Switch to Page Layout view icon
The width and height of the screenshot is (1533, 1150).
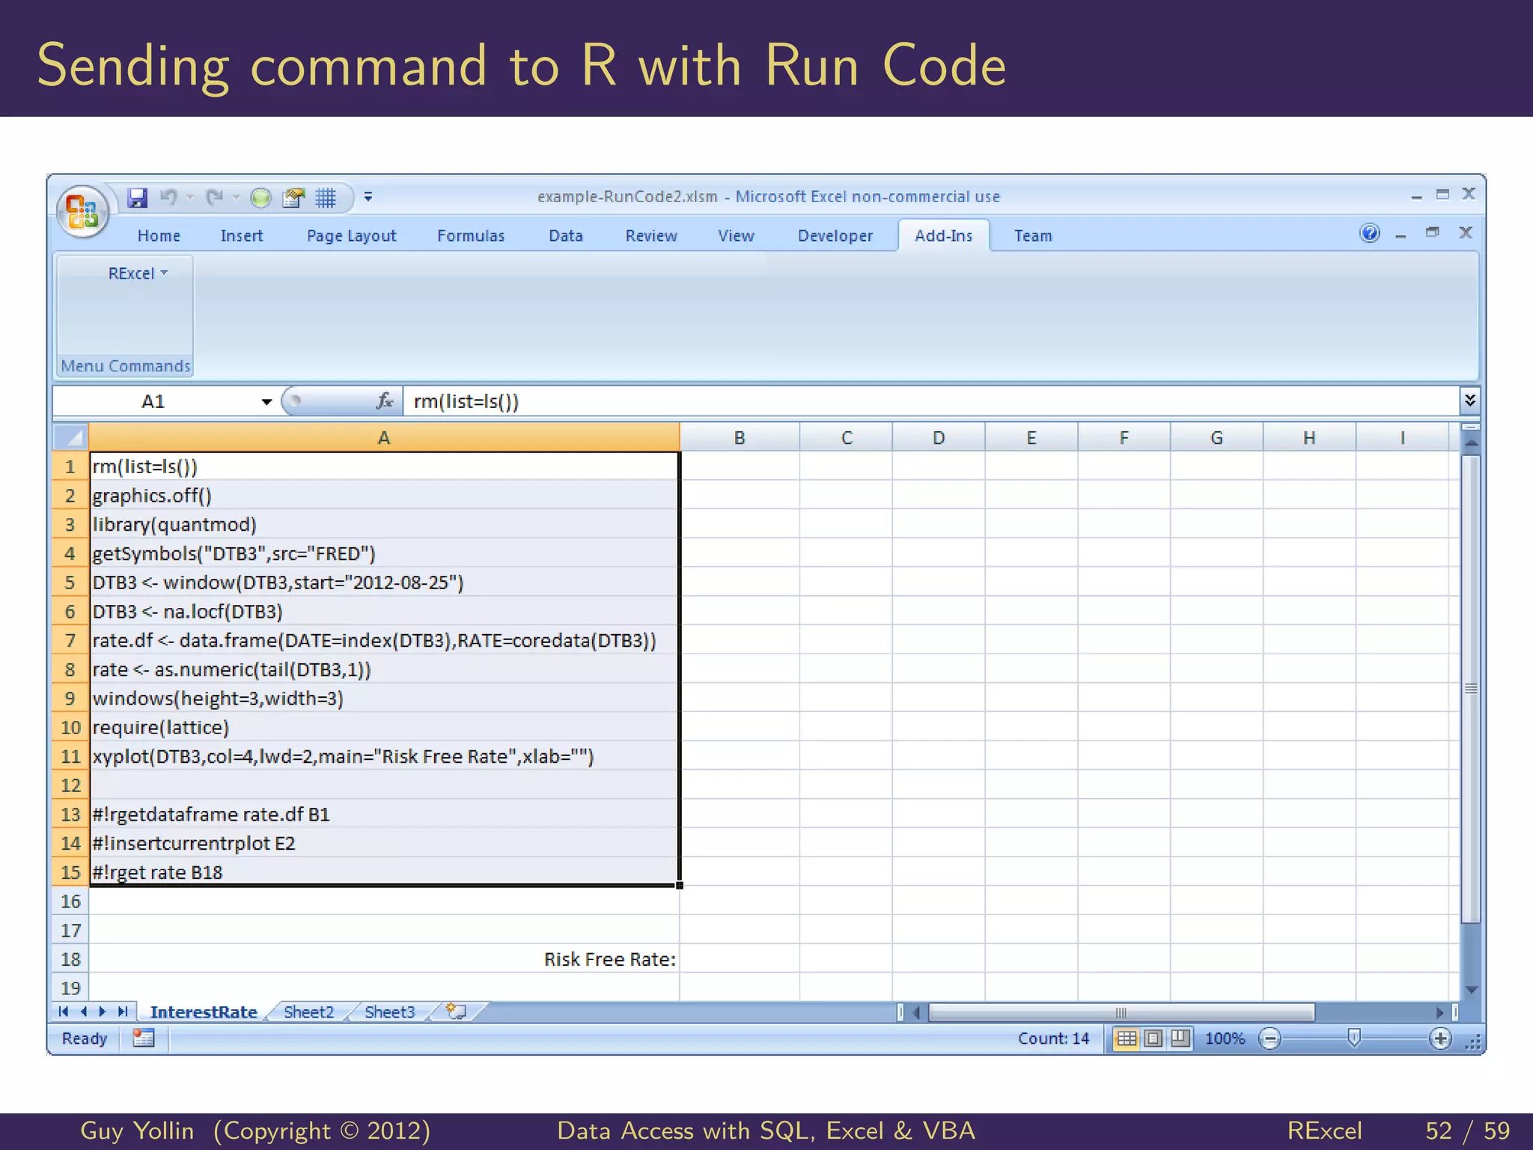click(1153, 1038)
